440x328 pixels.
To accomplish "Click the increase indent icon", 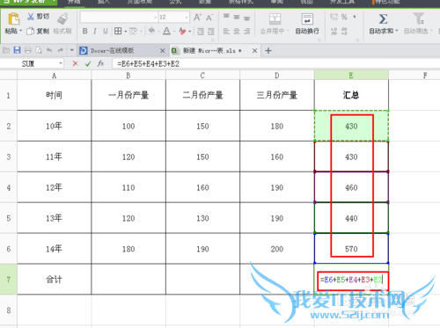I will pyautogui.click(x=211, y=32).
